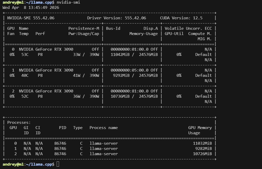Click the GPU Memory column header in Processes
262x169 pixels.
pyautogui.click(x=200, y=128)
